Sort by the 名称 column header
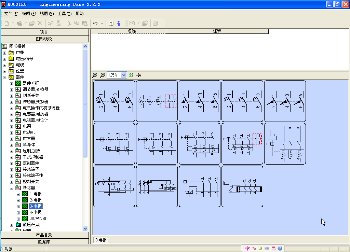Viewport: 350px width, 252px height. tap(132, 31)
